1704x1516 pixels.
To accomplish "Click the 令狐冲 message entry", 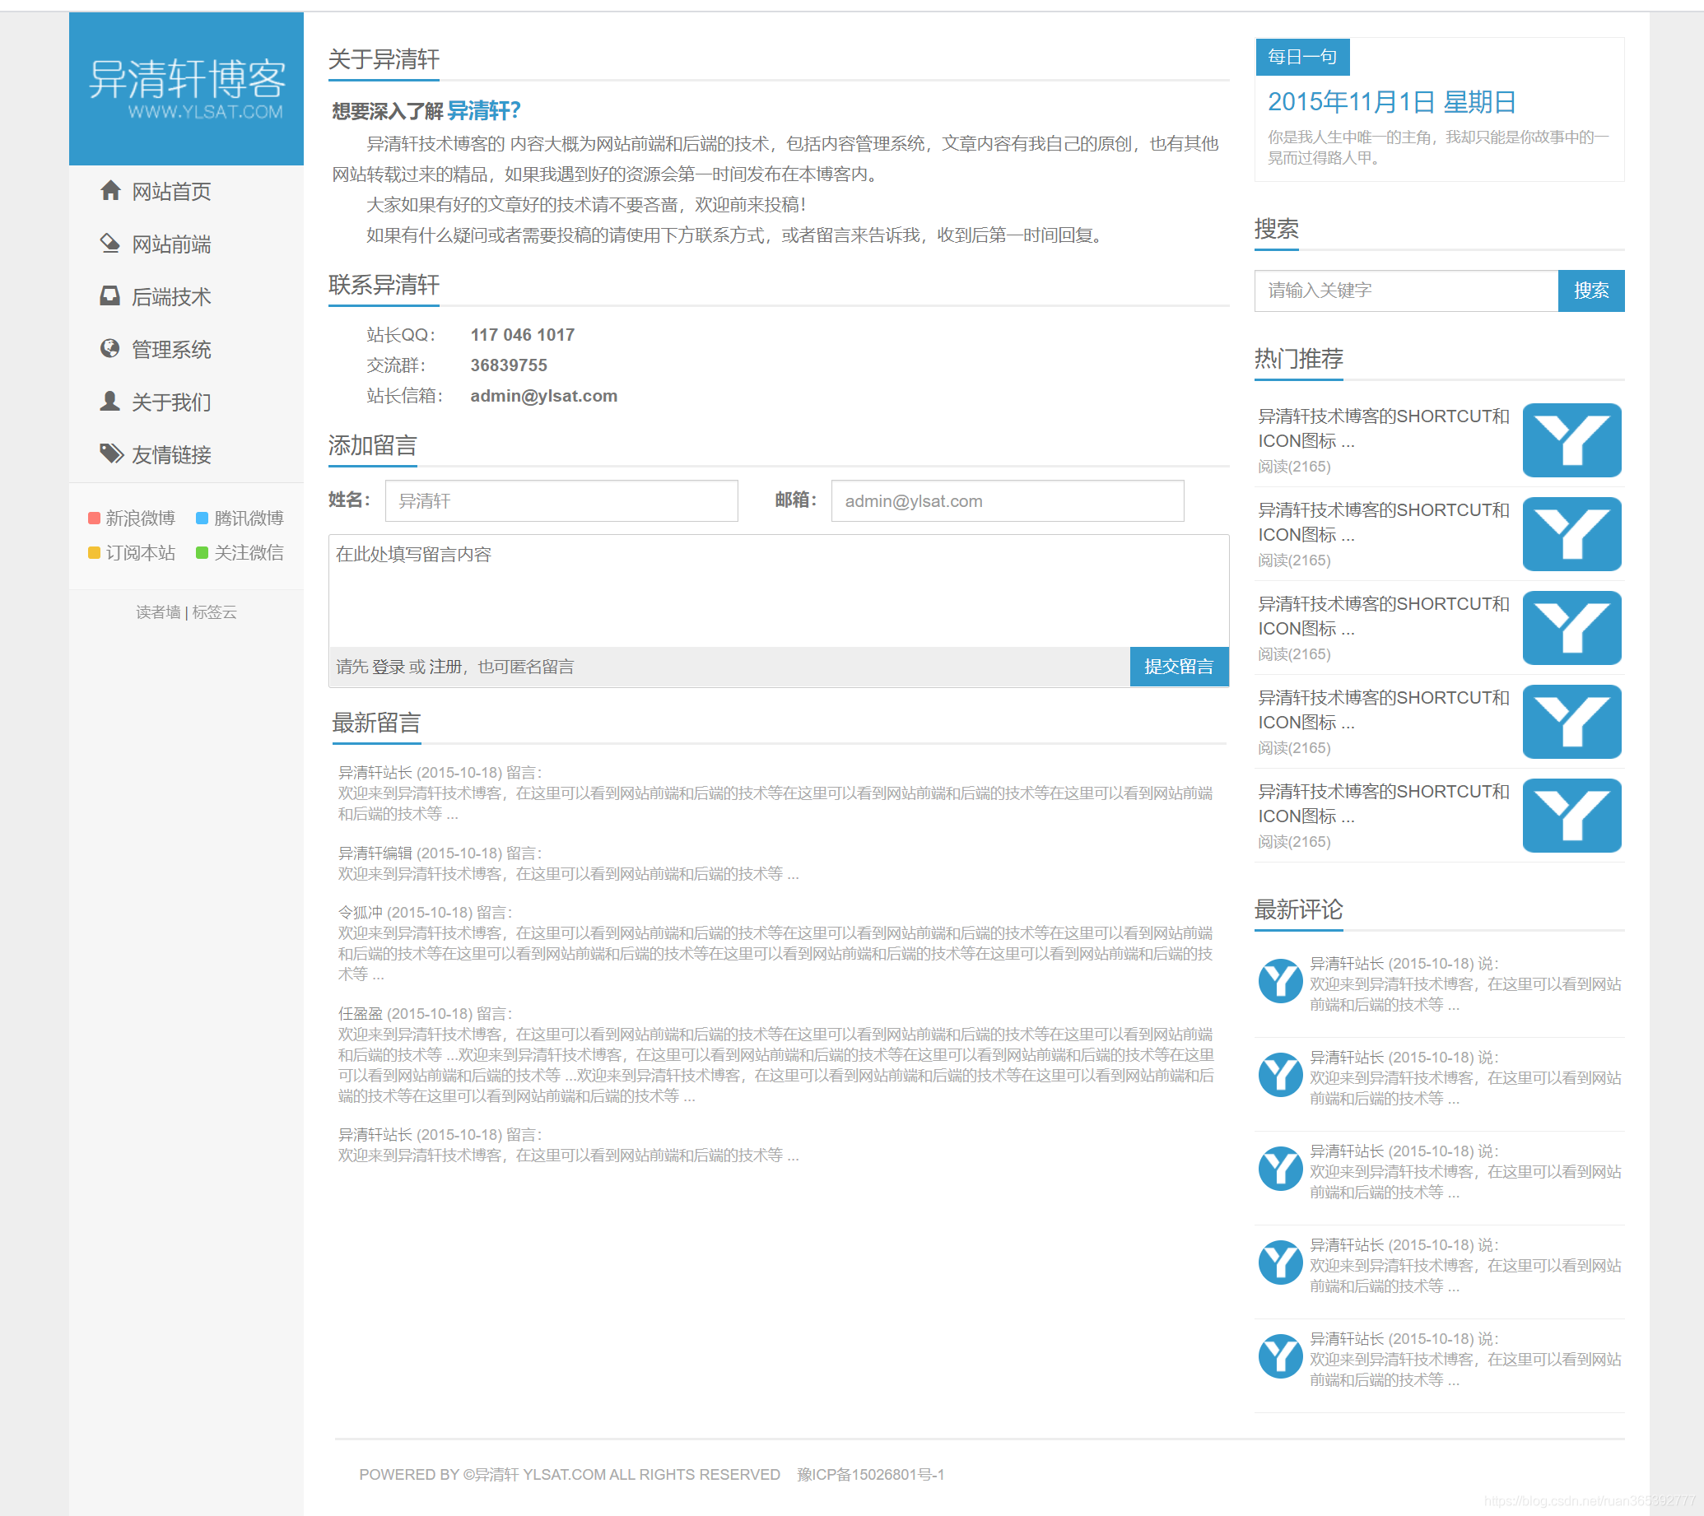I will click(775, 942).
